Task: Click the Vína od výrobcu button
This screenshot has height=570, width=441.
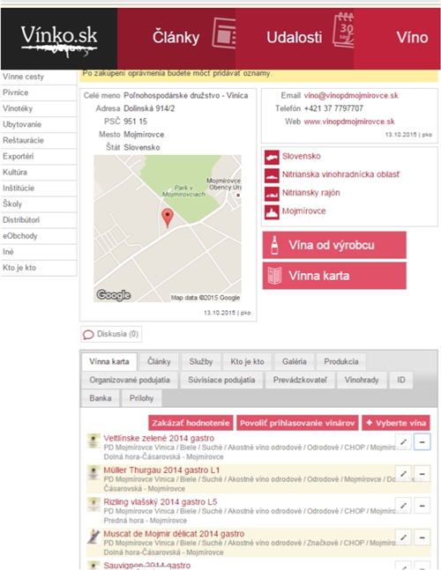Action: (x=334, y=245)
